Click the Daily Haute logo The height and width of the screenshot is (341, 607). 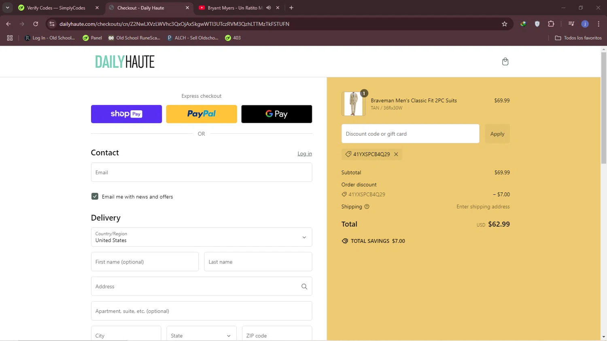click(125, 62)
